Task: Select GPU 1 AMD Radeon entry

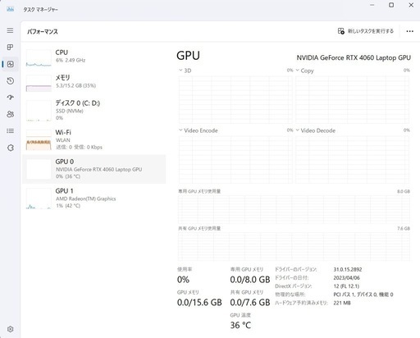Action: pyautogui.click(x=94, y=198)
